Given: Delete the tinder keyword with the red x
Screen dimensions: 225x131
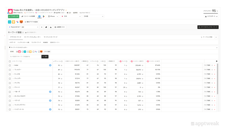Looking at the screenshot, I should [215, 65].
